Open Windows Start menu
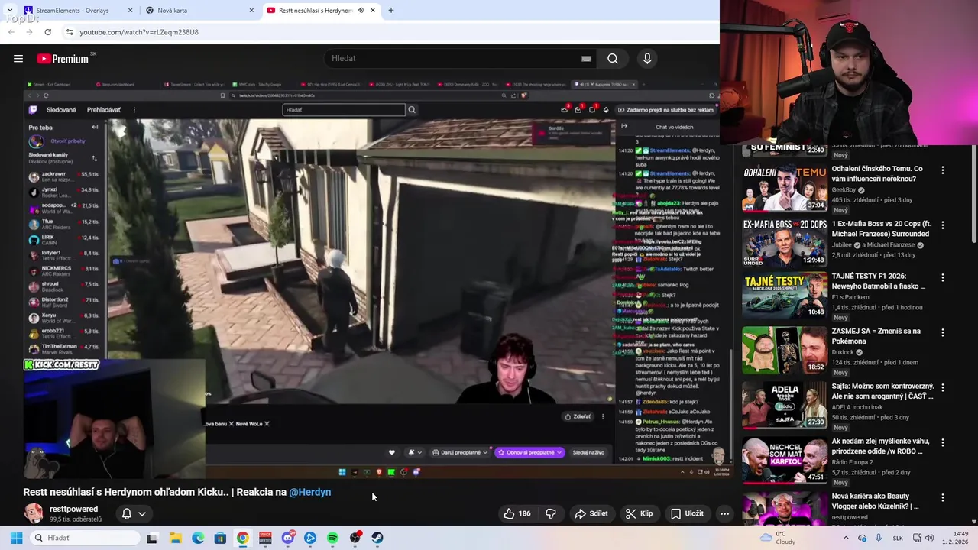The width and height of the screenshot is (978, 550). click(x=16, y=538)
